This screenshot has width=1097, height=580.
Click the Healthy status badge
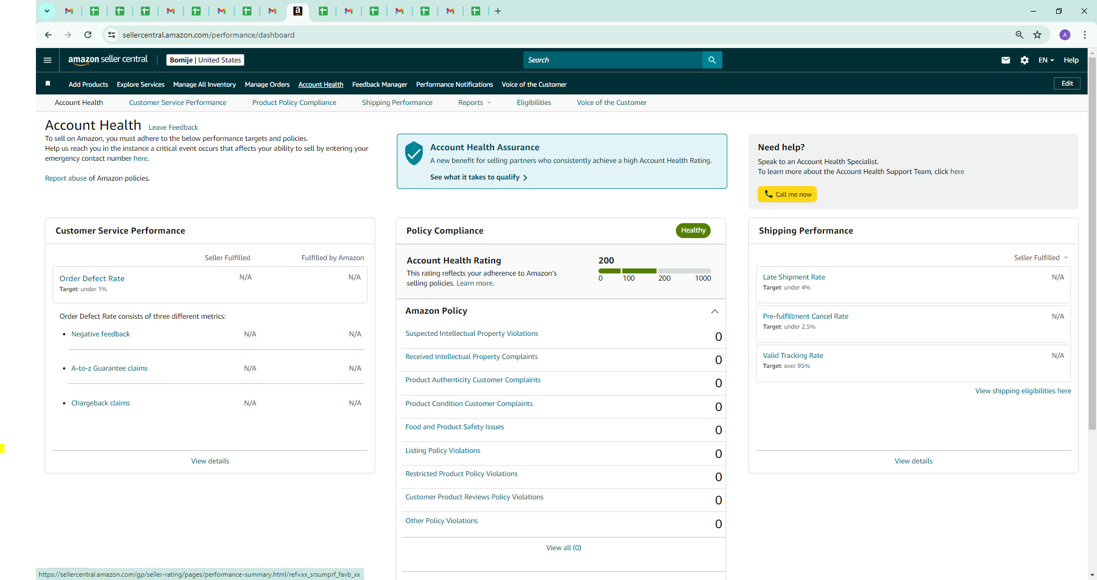pyautogui.click(x=693, y=230)
